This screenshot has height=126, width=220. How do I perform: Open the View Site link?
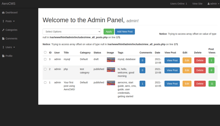(197, 4)
